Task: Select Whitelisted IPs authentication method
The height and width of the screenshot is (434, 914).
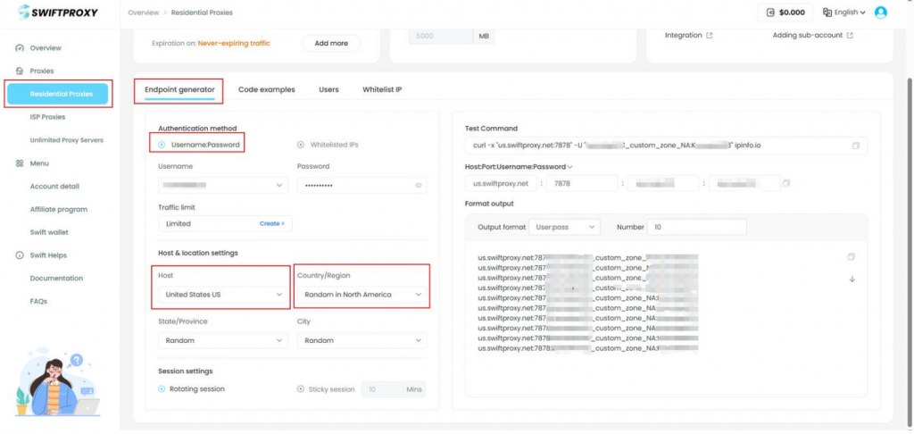Action: pos(301,144)
